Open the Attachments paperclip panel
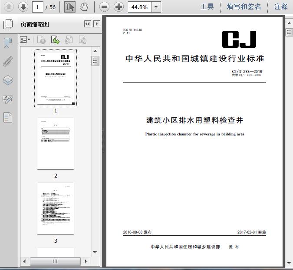 click(x=8, y=61)
